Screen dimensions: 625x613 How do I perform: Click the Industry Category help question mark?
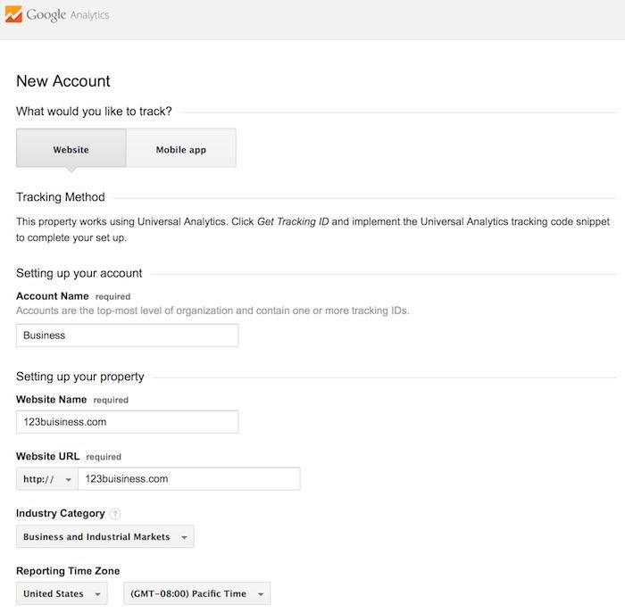[115, 514]
